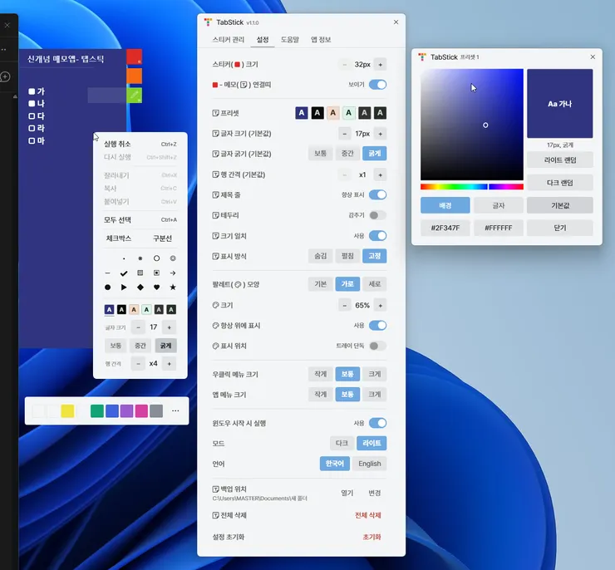Choose 구분선 in the context menu
The height and width of the screenshot is (570, 615).
click(x=162, y=238)
